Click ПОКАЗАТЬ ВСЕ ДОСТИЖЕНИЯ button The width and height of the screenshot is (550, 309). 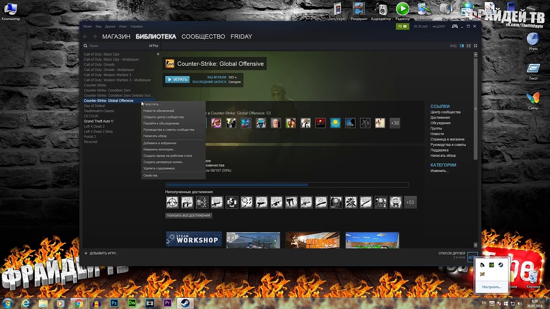tap(189, 215)
